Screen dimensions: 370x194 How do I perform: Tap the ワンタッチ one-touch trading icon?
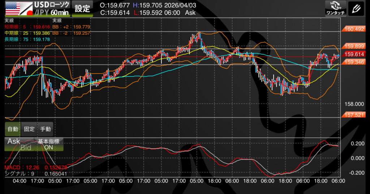click(336, 8)
